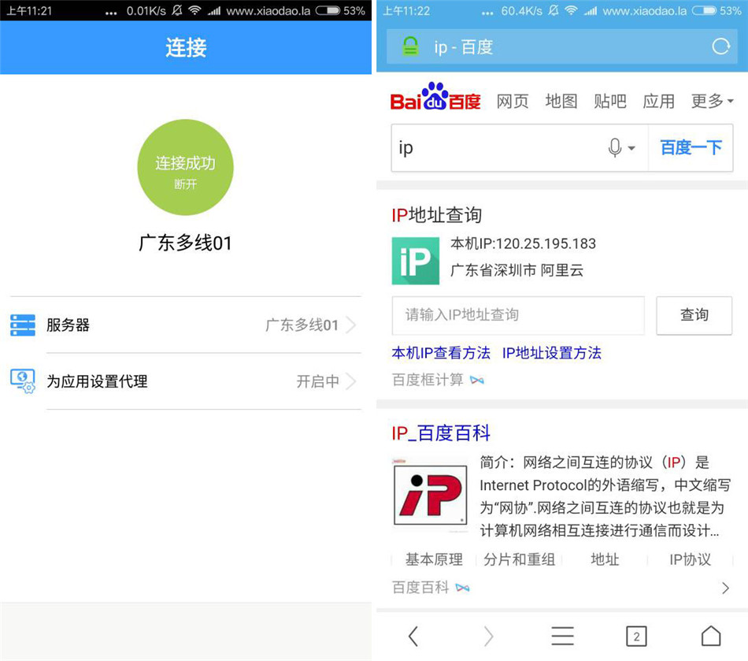Image resolution: width=748 pixels, height=661 pixels.
Task: Switch to the 网页 tab
Action: pyautogui.click(x=513, y=101)
